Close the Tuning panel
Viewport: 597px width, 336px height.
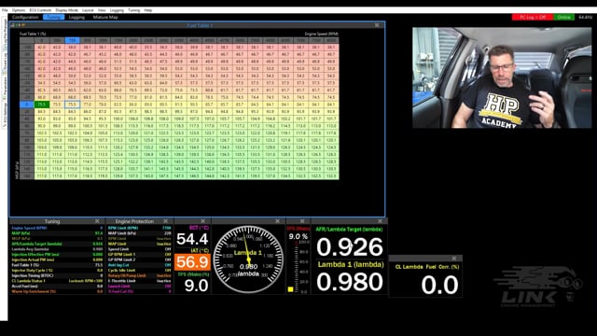(97, 221)
